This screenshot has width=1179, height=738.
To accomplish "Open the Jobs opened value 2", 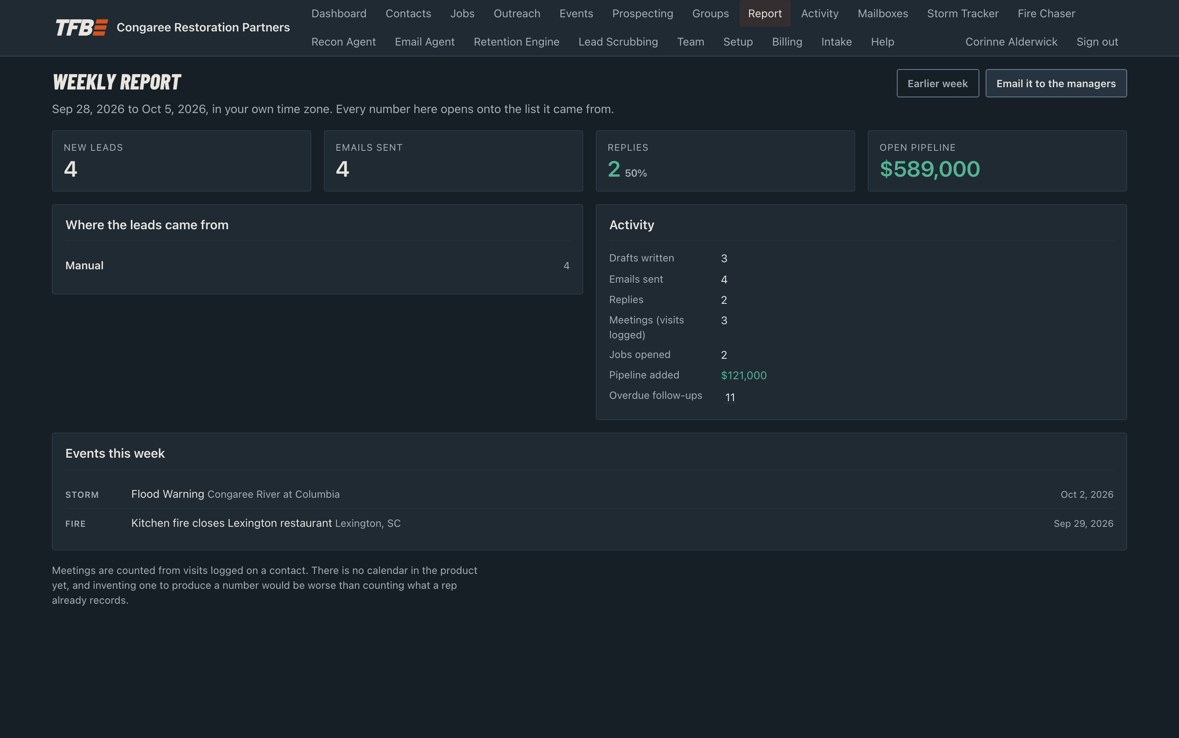I will [x=724, y=355].
